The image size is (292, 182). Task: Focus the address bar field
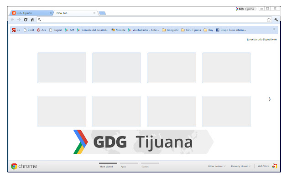click(154, 20)
